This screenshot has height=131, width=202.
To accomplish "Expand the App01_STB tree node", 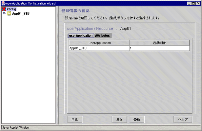I will coord(4,13).
